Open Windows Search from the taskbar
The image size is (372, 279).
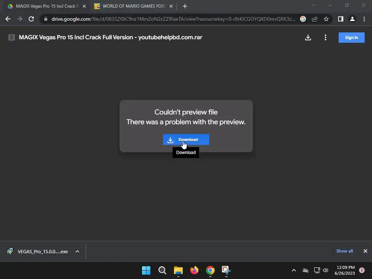[x=162, y=270]
